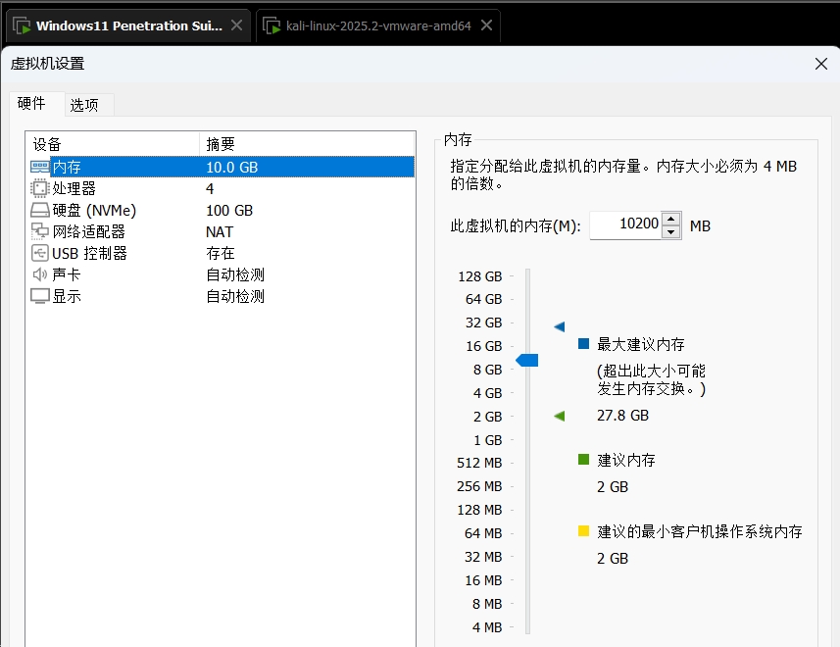Click the blue maximum recommended memory marker
840x647 pixels.
[560, 326]
